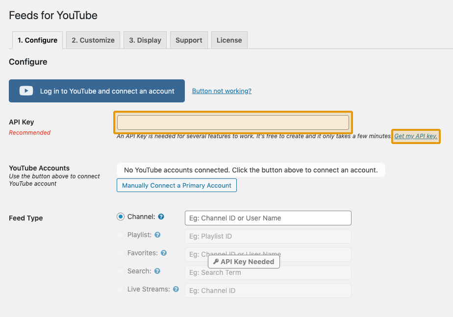Switch to the Customize tab
Image resolution: width=453 pixels, height=317 pixels.
tap(93, 40)
